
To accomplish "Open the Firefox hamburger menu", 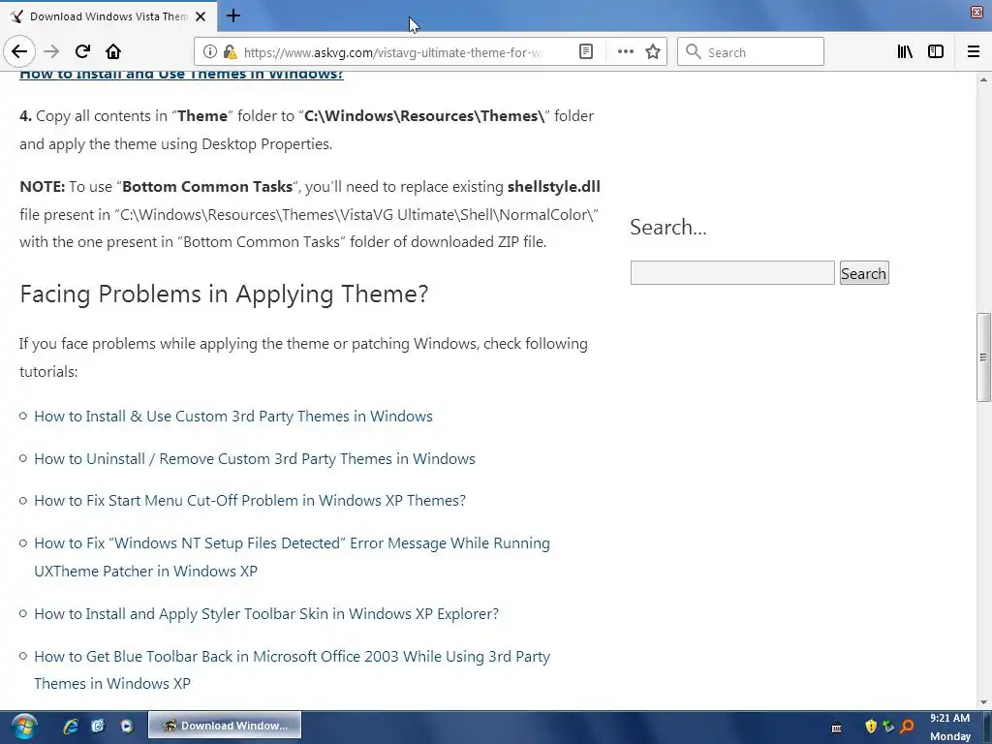I will [x=973, y=52].
